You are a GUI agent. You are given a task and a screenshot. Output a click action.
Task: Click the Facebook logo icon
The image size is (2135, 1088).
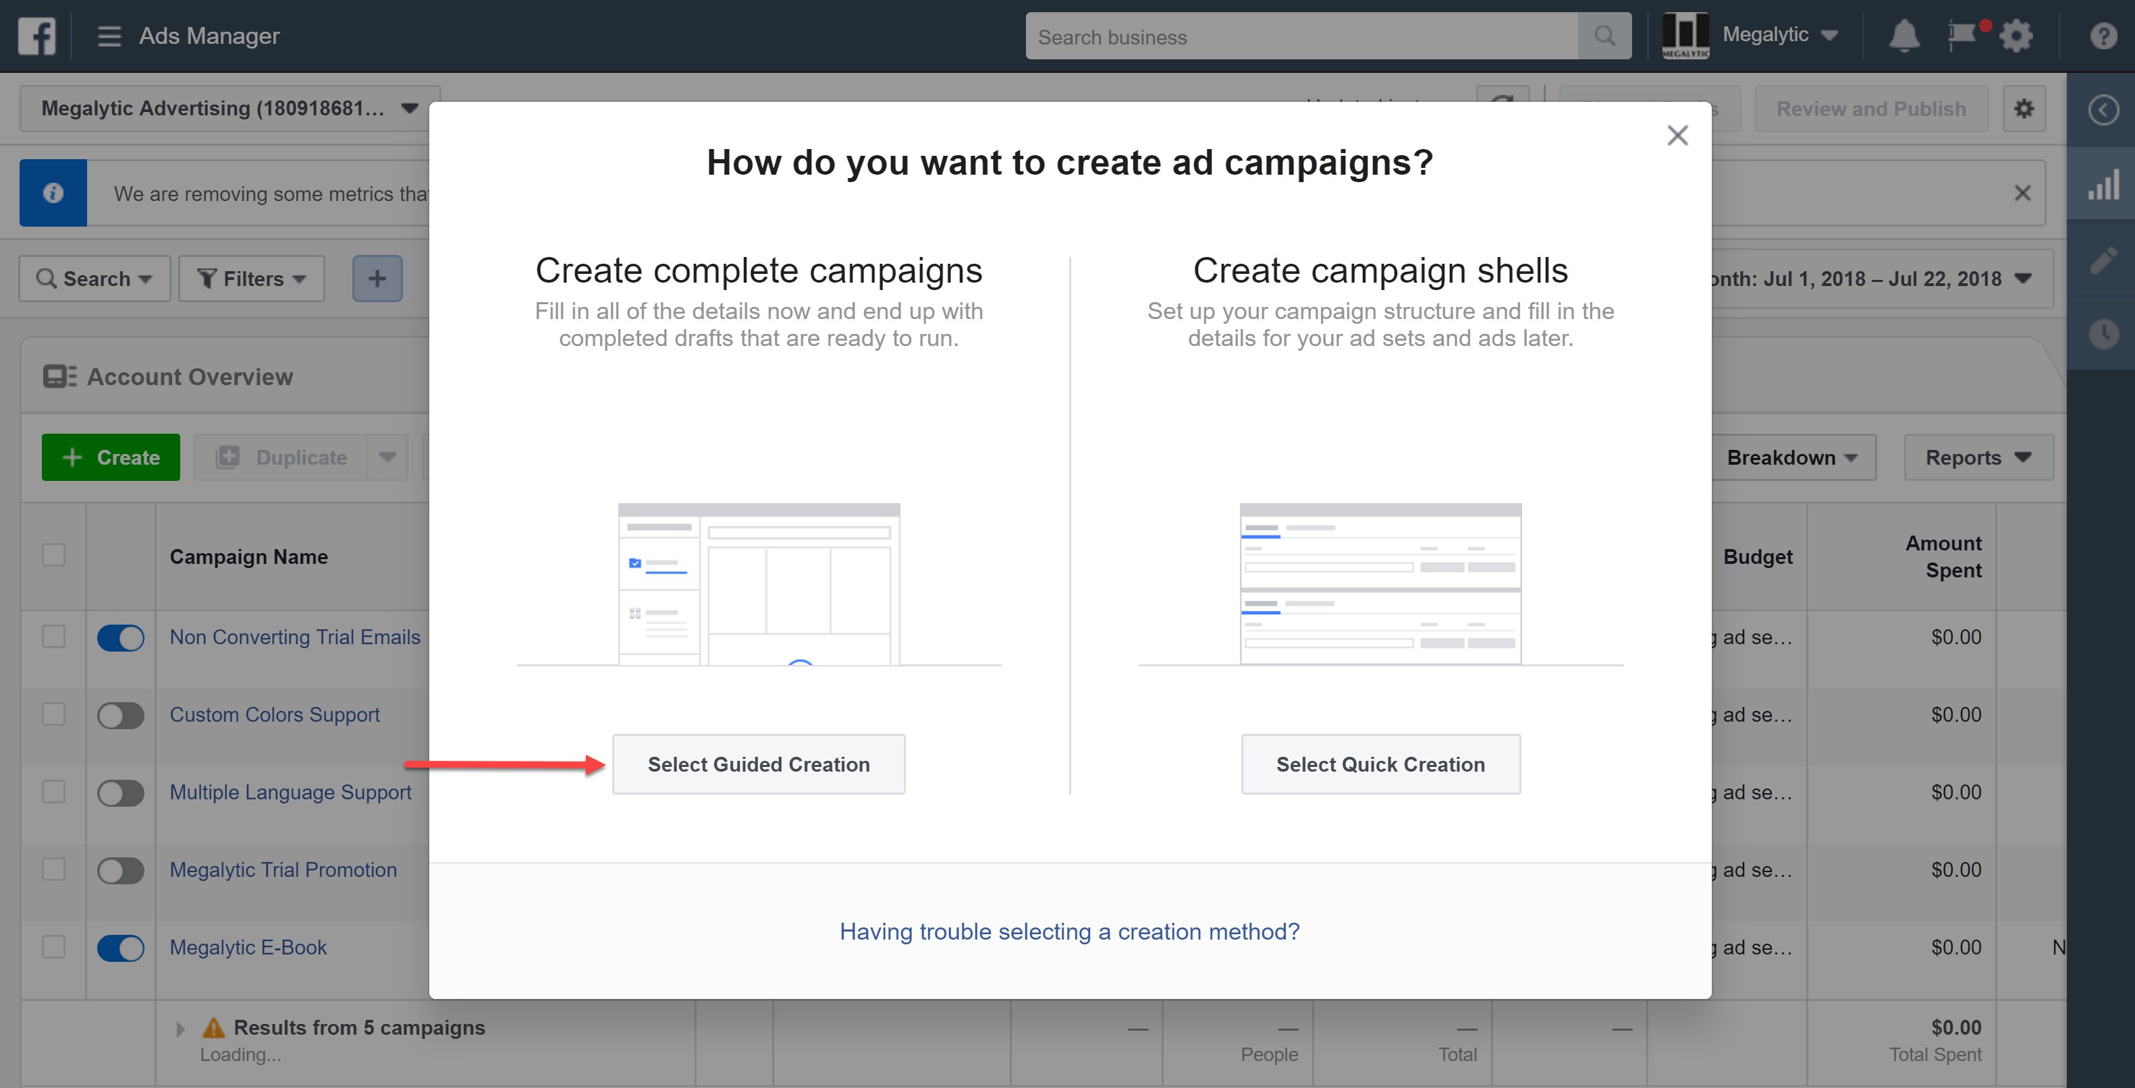tap(36, 36)
